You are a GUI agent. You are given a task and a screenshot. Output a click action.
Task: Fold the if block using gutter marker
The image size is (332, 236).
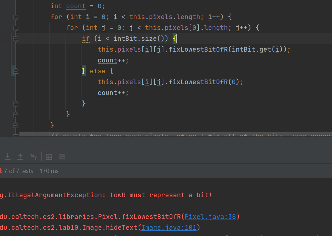click(x=15, y=39)
